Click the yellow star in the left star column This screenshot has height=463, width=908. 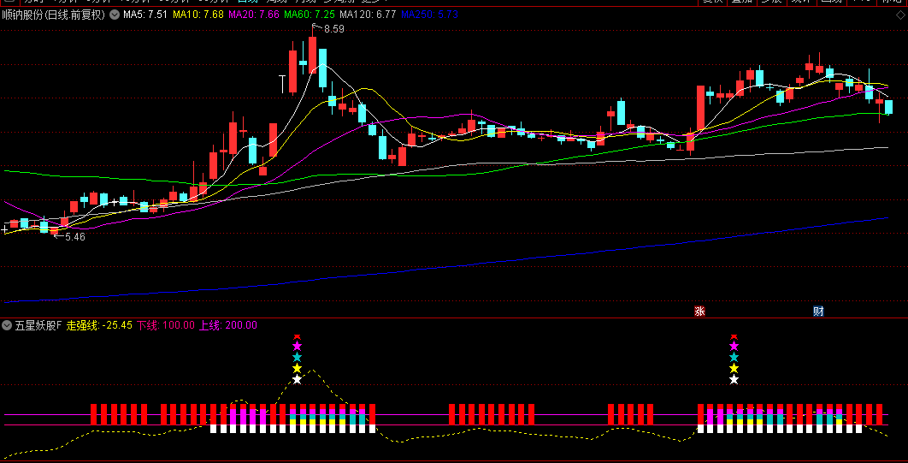coord(297,368)
